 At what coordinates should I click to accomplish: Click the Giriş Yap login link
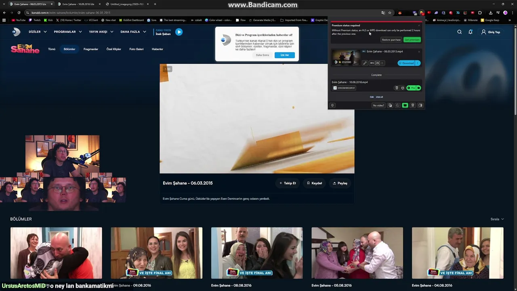491,32
